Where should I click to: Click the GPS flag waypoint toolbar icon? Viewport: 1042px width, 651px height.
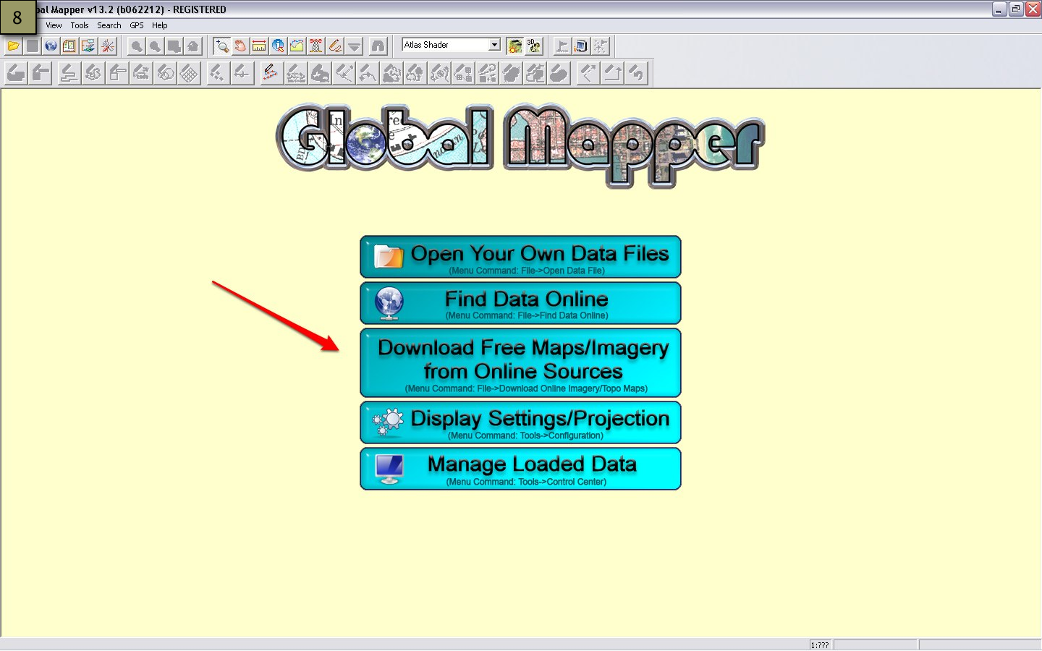(562, 46)
